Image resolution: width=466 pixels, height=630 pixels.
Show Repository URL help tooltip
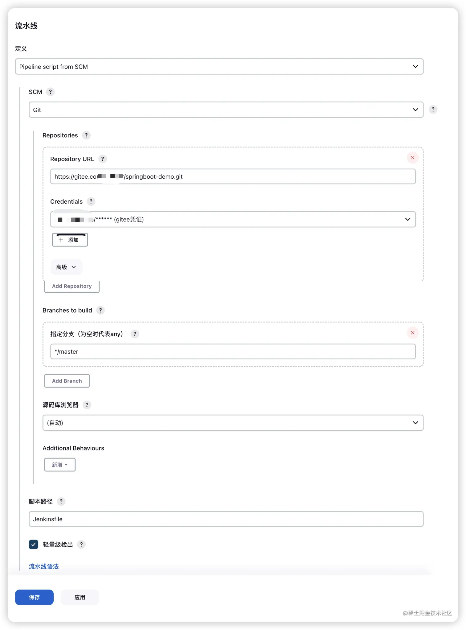coord(103,159)
